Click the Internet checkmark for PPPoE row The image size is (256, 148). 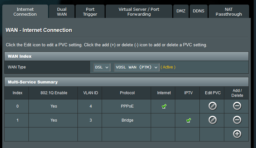164,106
